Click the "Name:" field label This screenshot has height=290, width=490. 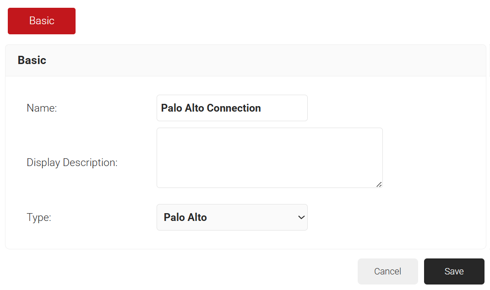(x=42, y=108)
